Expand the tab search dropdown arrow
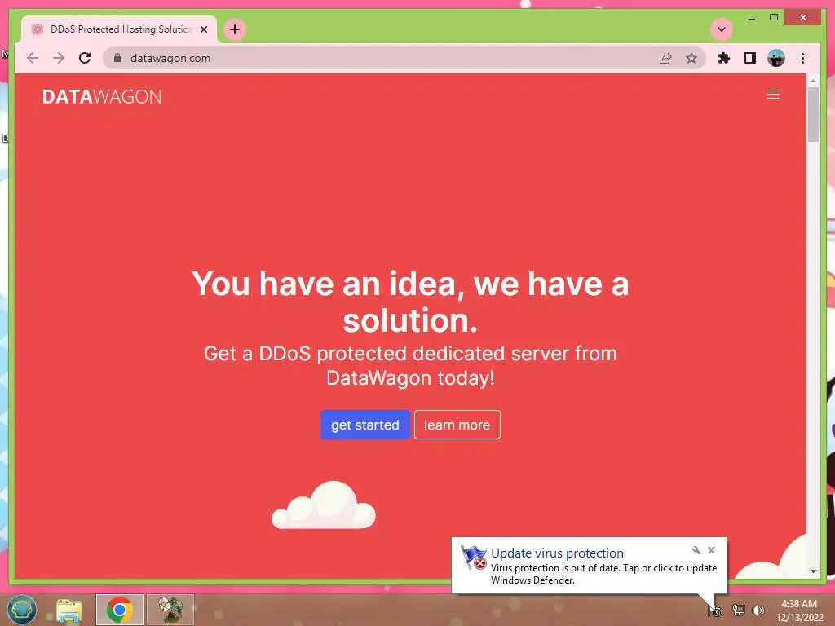This screenshot has height=626, width=835. [x=722, y=29]
